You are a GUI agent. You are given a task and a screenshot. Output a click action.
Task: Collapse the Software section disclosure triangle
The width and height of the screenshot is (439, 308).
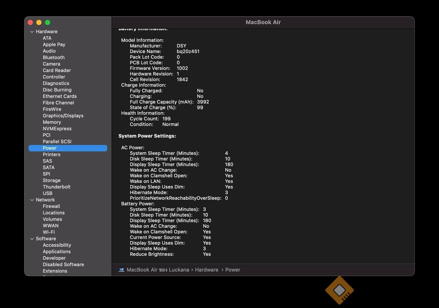click(x=32, y=239)
